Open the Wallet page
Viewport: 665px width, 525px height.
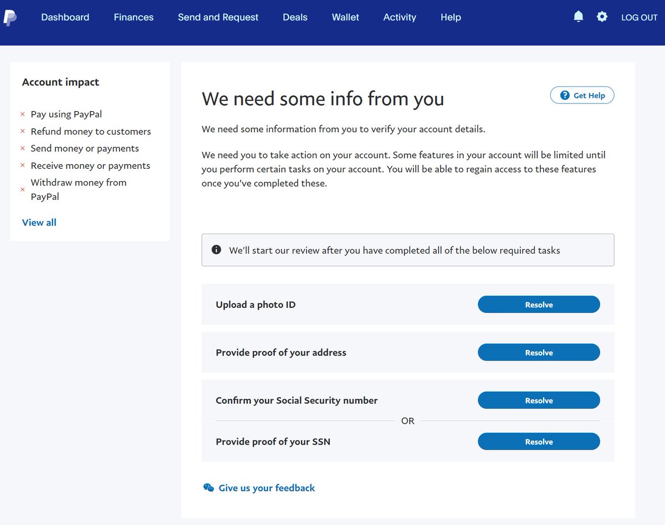[x=345, y=17]
